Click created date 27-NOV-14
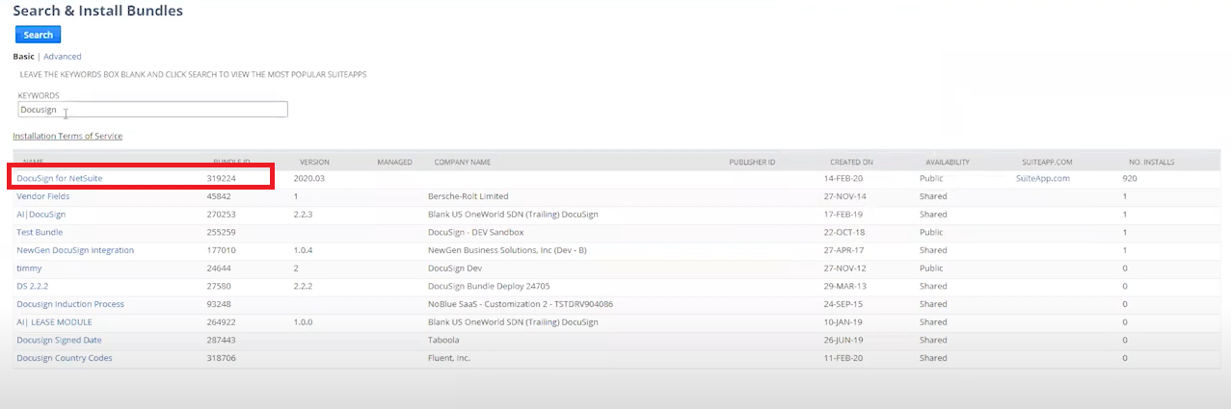The height and width of the screenshot is (409, 1231). [845, 196]
